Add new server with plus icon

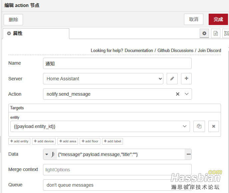pos(186,79)
